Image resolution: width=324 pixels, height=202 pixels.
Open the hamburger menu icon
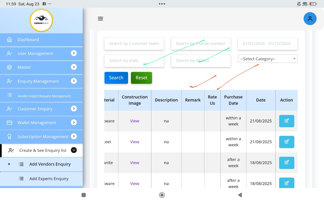100,19
